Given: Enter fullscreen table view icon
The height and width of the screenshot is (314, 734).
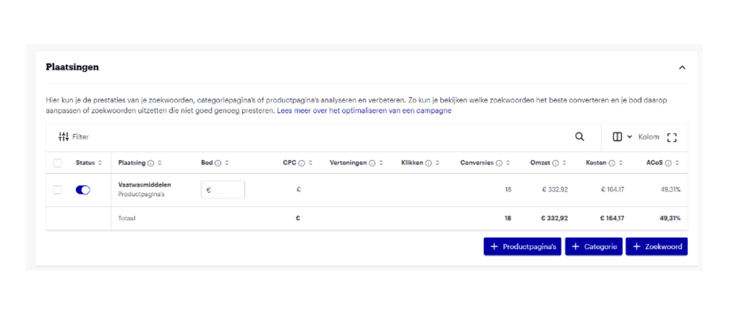Looking at the screenshot, I should tap(672, 138).
